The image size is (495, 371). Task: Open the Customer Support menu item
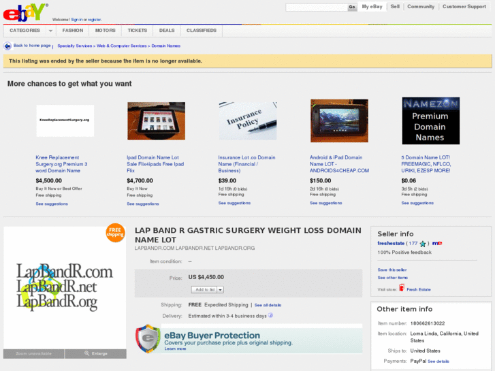pos(464,7)
